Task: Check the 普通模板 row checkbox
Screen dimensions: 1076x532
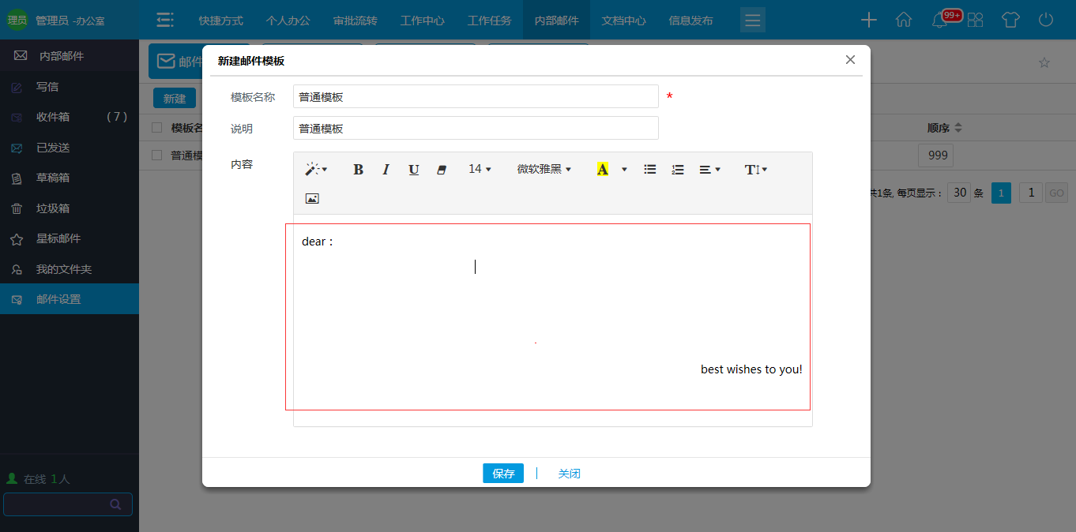Action: click(157, 155)
